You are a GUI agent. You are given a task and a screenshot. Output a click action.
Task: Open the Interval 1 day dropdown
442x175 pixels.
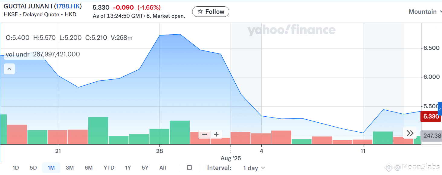[x=254, y=168]
